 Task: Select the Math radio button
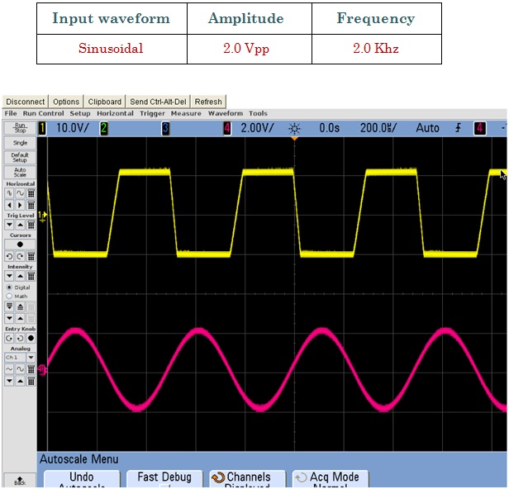pos(9,297)
